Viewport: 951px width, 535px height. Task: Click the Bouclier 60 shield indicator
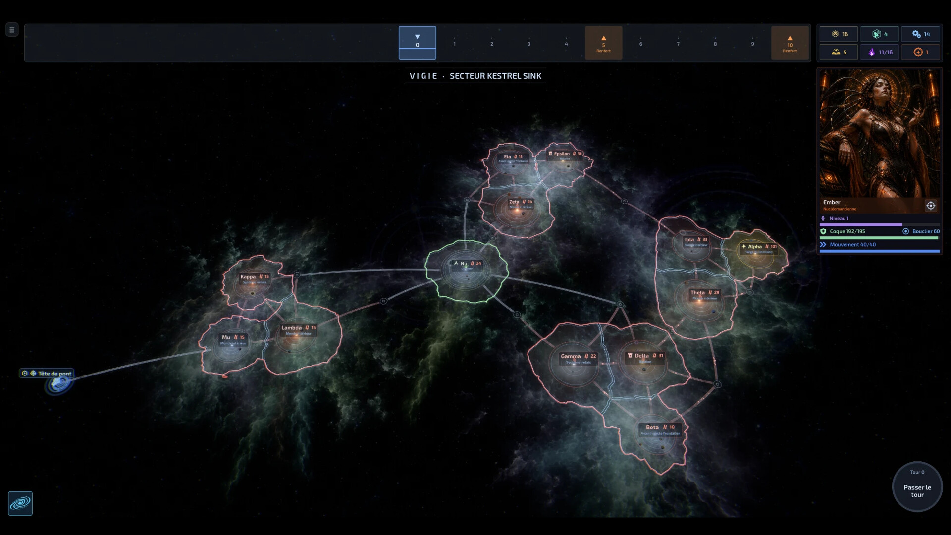click(x=921, y=231)
